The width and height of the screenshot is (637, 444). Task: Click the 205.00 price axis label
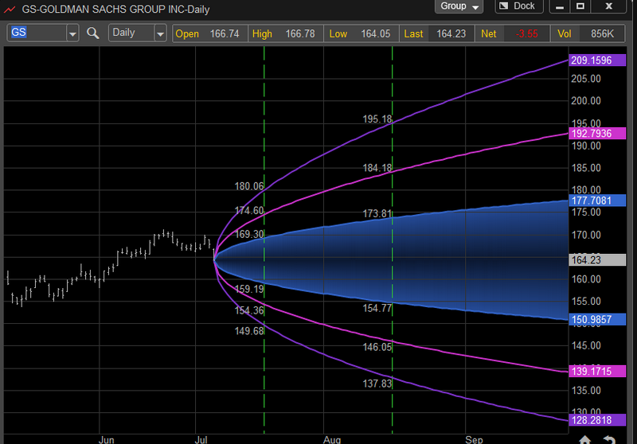click(x=586, y=79)
